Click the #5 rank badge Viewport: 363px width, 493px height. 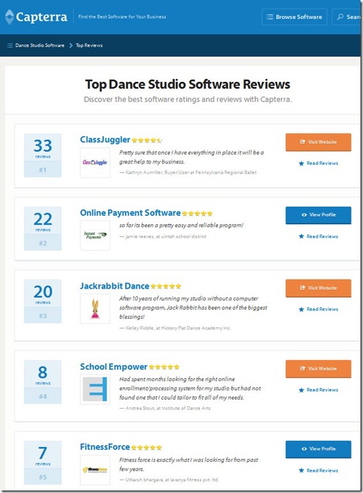coord(43,477)
